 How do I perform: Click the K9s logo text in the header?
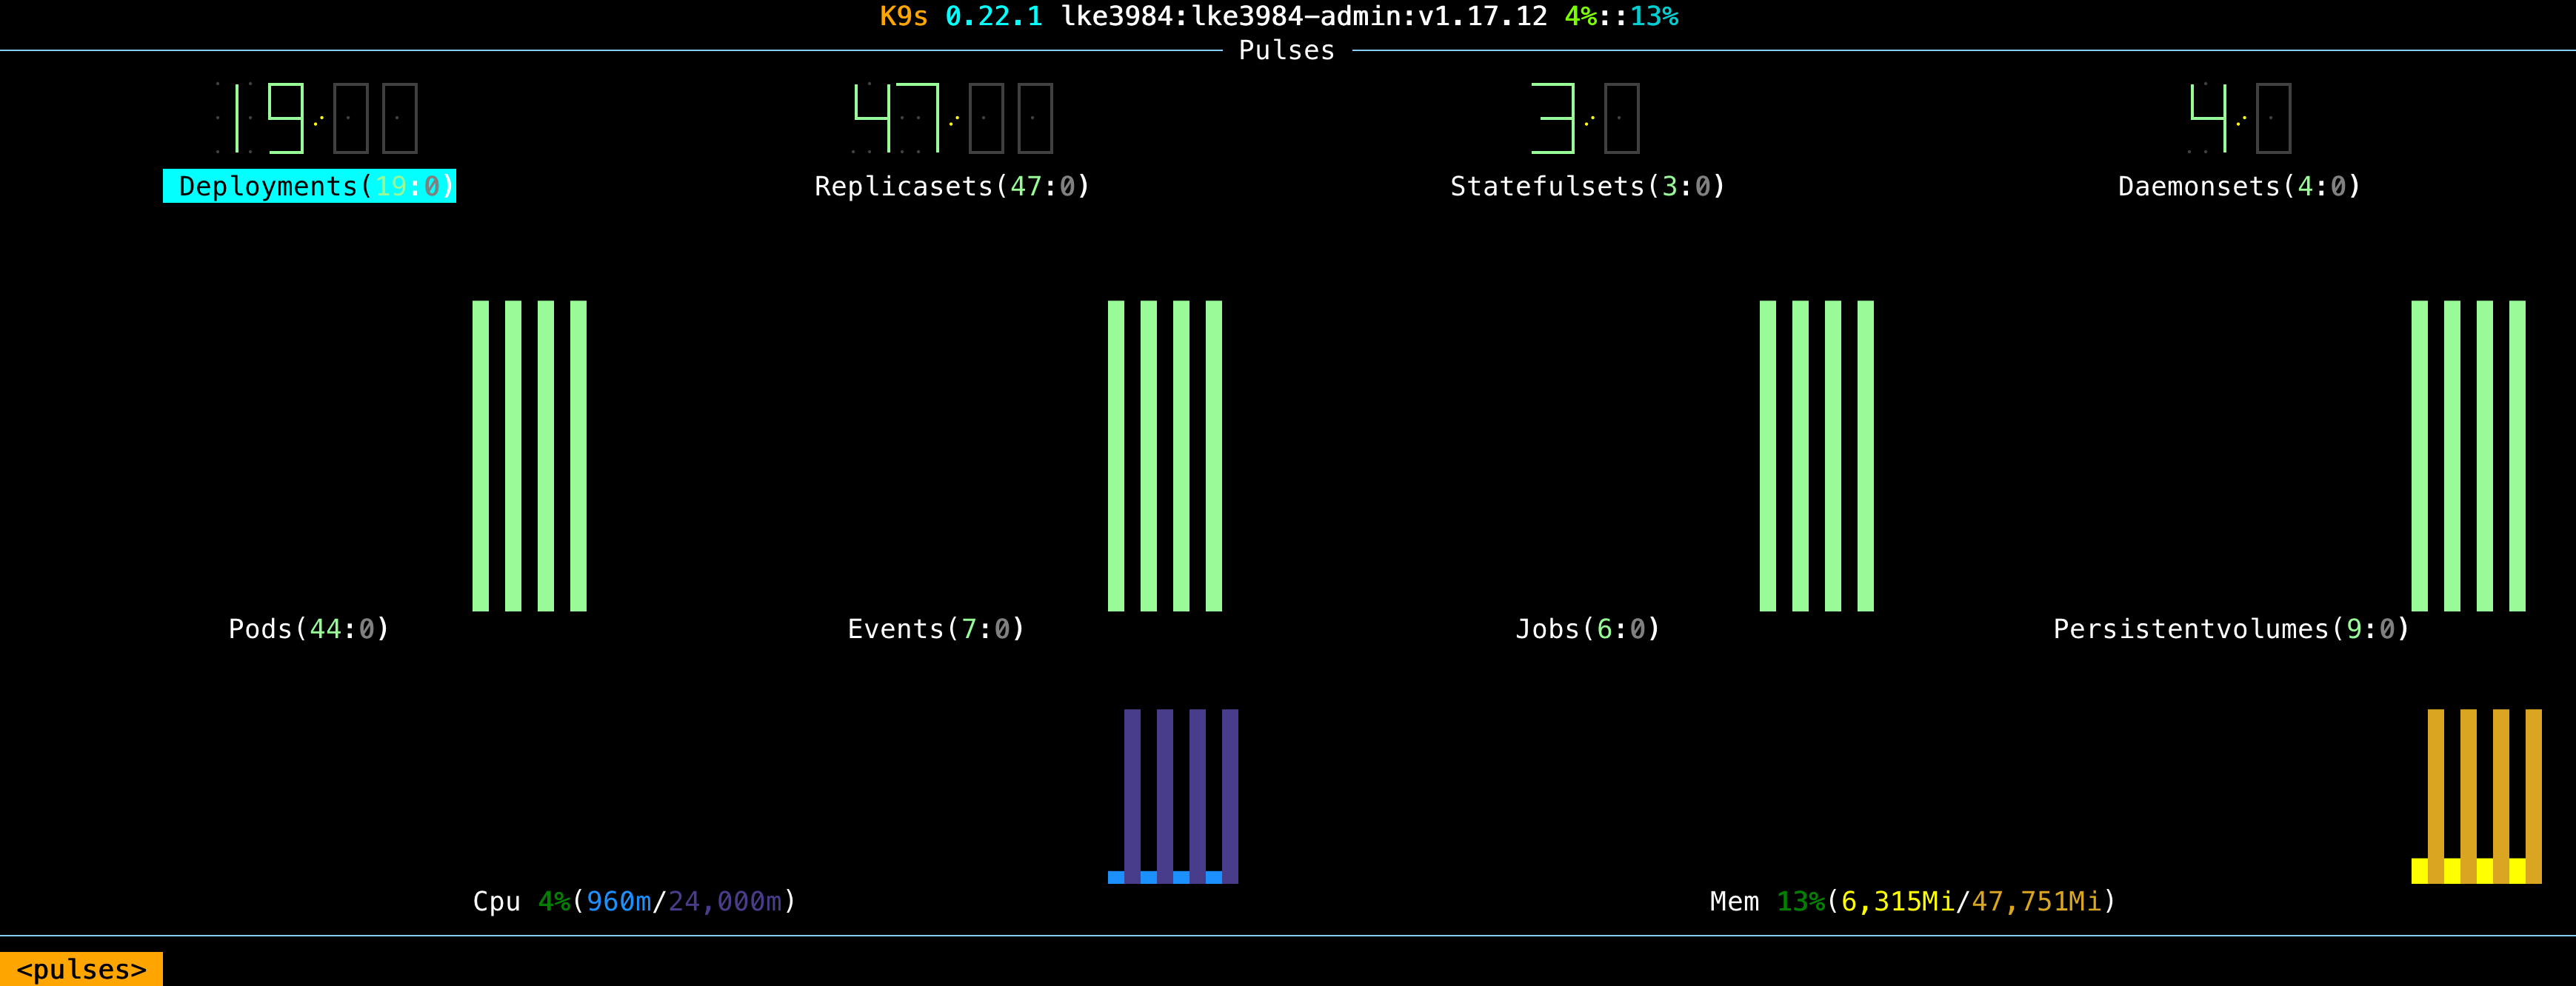pos(904,16)
